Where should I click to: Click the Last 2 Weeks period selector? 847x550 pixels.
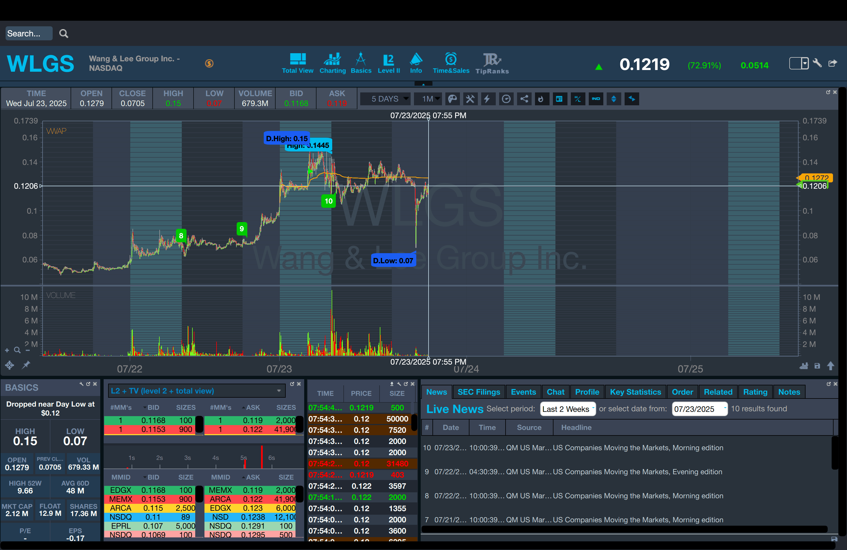coord(567,409)
